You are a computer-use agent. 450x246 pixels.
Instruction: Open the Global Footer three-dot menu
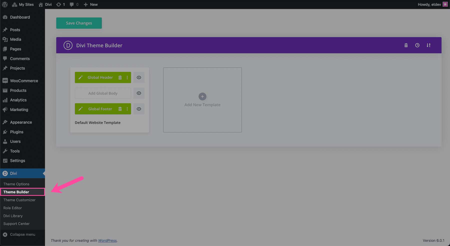pos(127,109)
